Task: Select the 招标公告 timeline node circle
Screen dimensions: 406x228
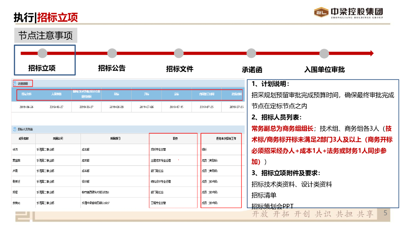Action: 112,53
